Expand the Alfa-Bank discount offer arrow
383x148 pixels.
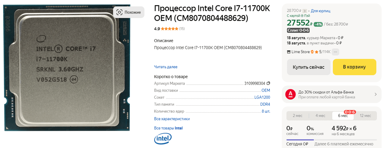(x=376, y=94)
